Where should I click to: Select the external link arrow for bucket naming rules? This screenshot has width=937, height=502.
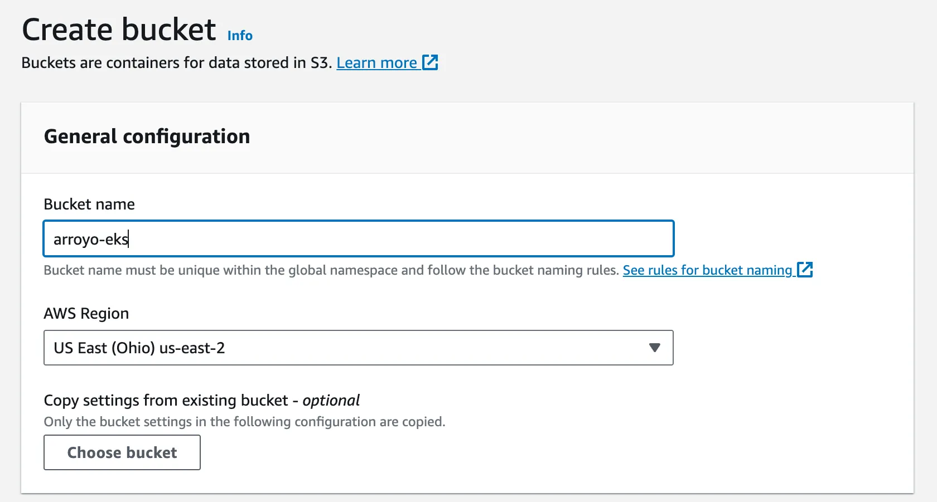(x=805, y=270)
